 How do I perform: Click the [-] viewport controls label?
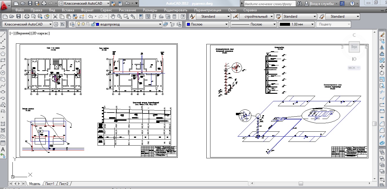click(12, 33)
